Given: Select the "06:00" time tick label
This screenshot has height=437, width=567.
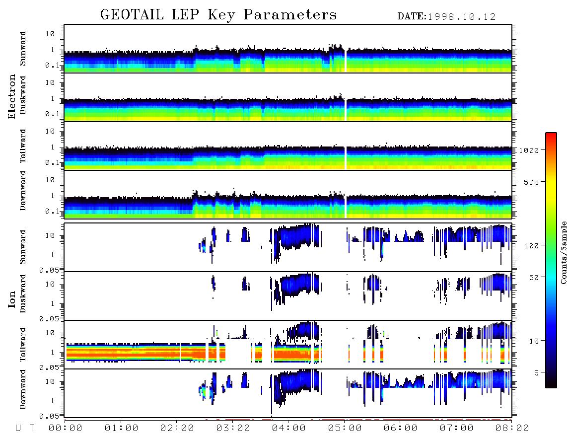Looking at the screenshot, I should tap(401, 429).
